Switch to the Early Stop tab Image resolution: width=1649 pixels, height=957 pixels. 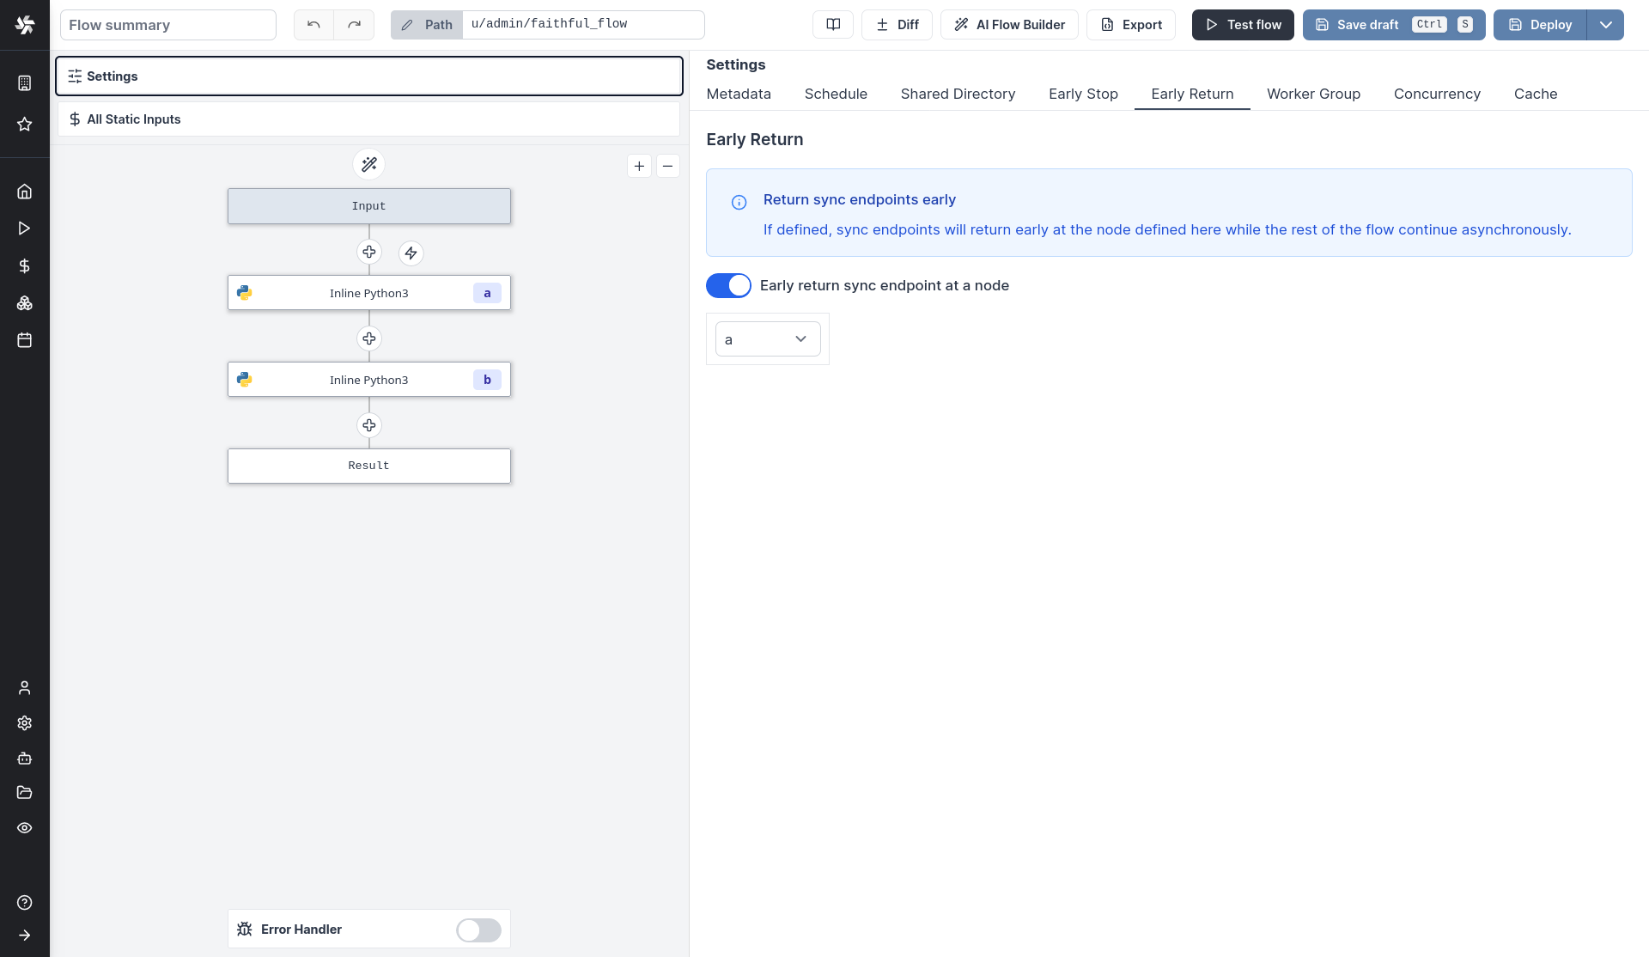click(1082, 94)
